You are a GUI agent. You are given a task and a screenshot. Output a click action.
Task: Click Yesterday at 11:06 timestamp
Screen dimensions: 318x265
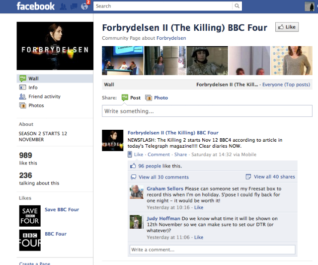click(x=168, y=237)
